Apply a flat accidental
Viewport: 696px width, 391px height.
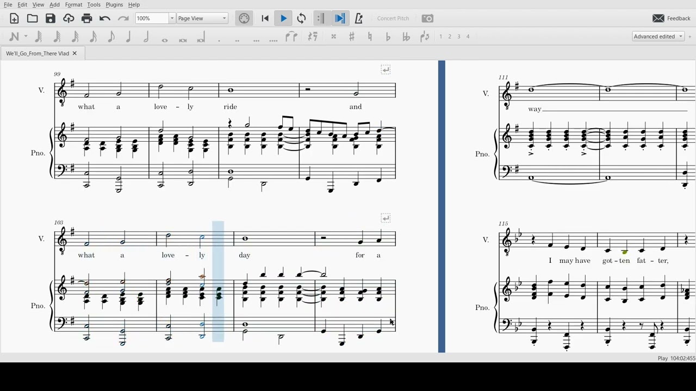coord(388,36)
